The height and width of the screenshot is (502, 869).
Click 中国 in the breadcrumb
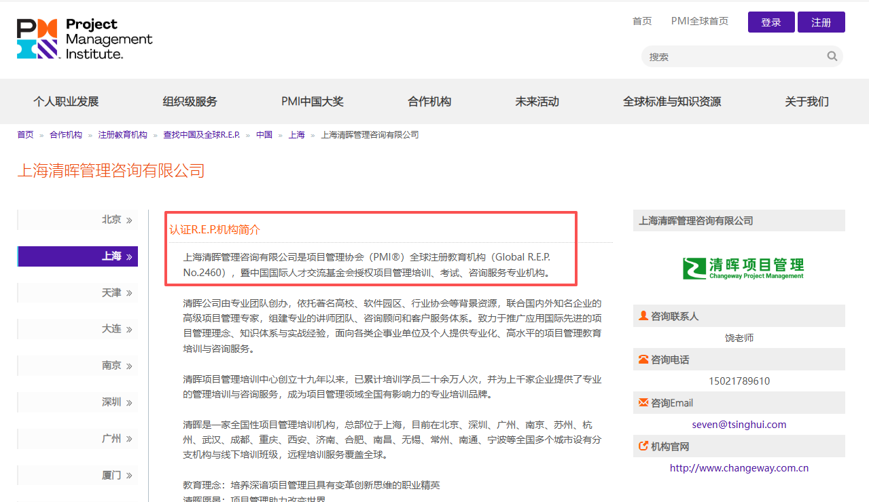[x=264, y=135]
